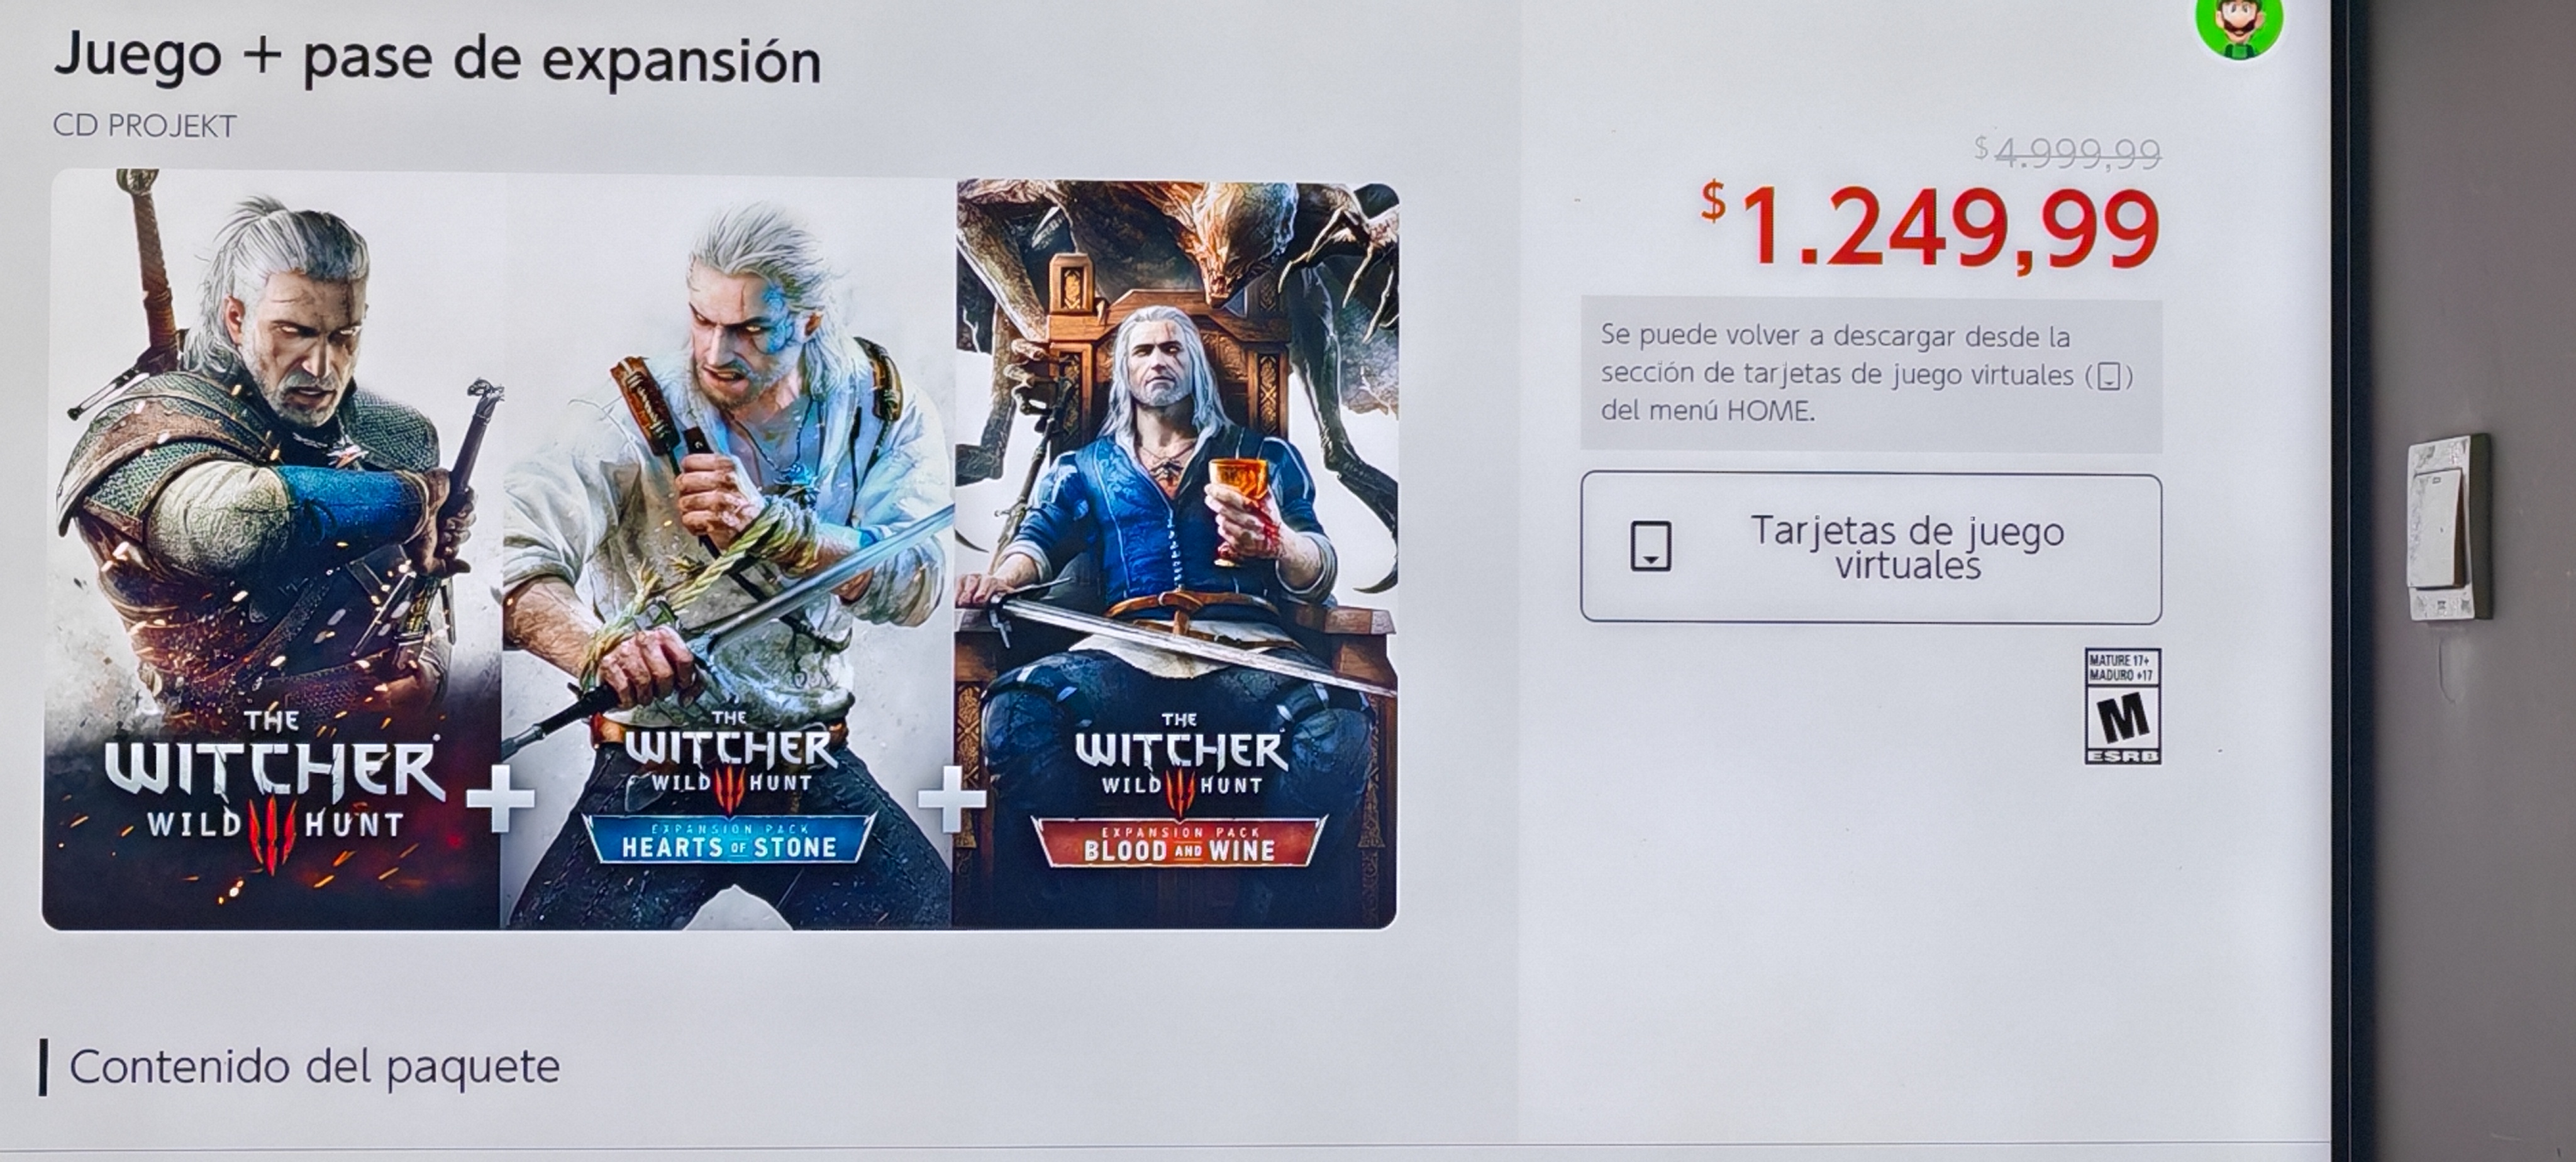
Task: Select the Blood and Wine expansion artwork
Action: click(x=1177, y=555)
